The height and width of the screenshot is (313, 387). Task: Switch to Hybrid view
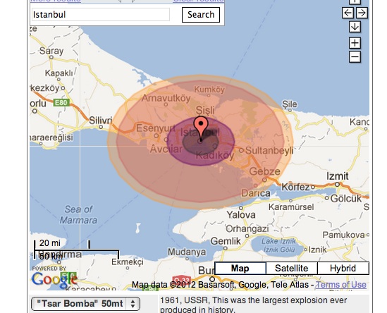click(343, 269)
